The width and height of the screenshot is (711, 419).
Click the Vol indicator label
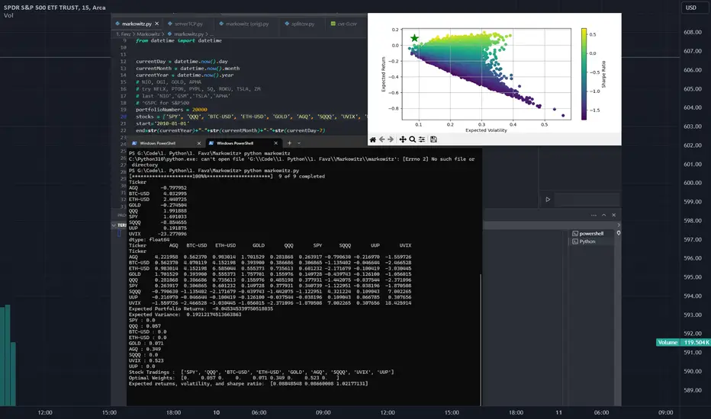8,15
